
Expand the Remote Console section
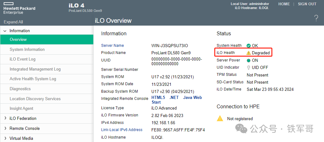(x=5, y=128)
